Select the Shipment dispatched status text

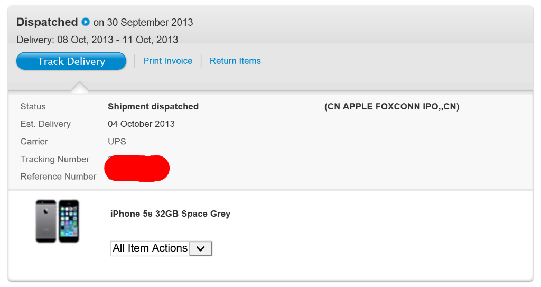(x=153, y=106)
